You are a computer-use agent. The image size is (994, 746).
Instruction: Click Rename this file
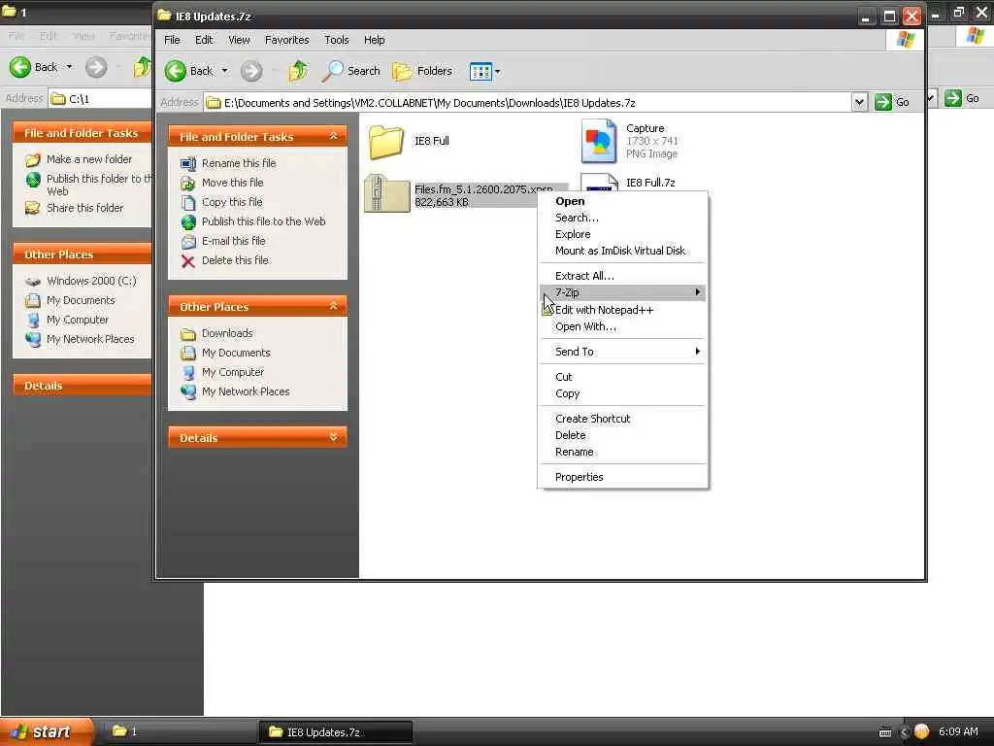tap(239, 163)
